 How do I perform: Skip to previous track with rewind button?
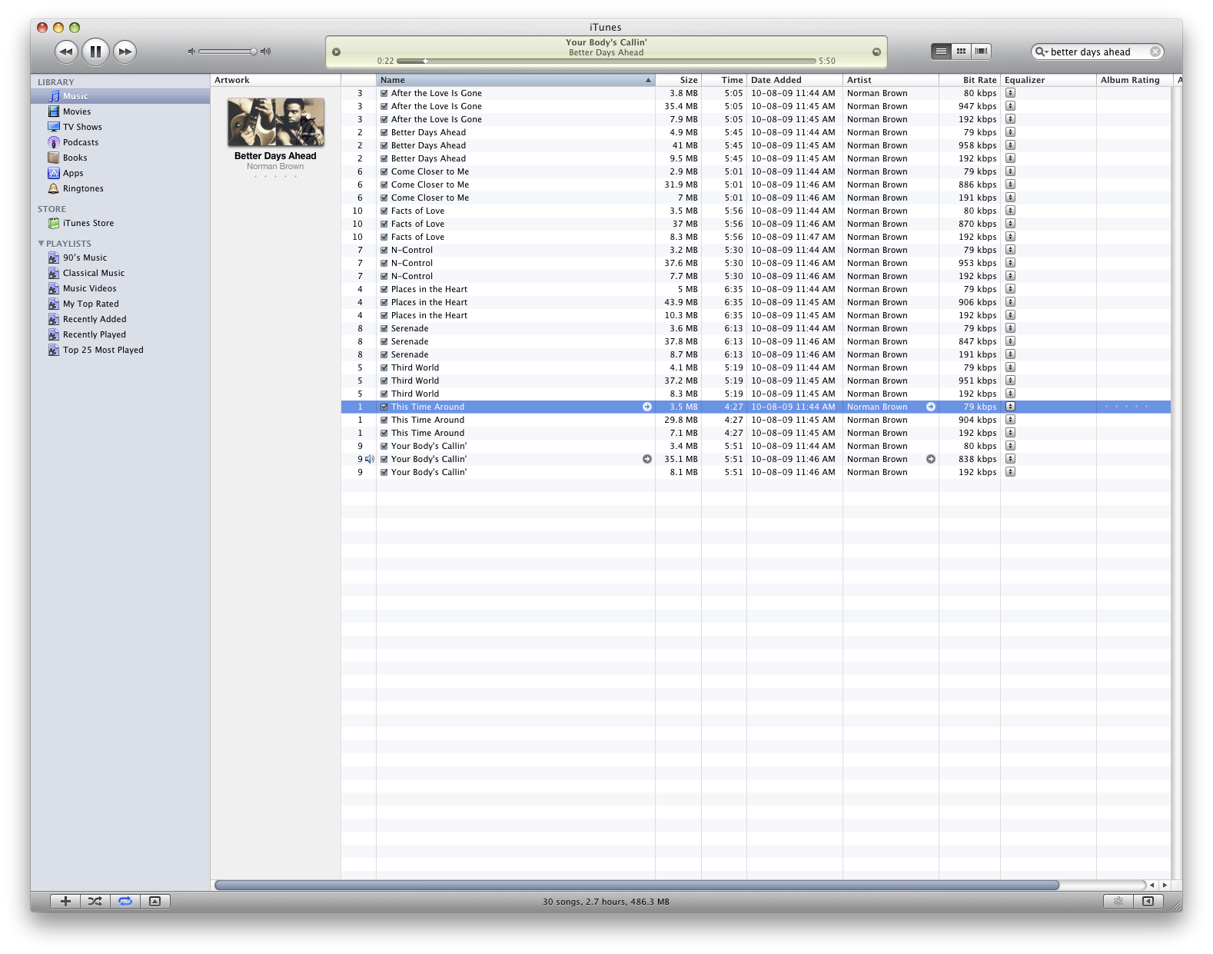point(67,52)
